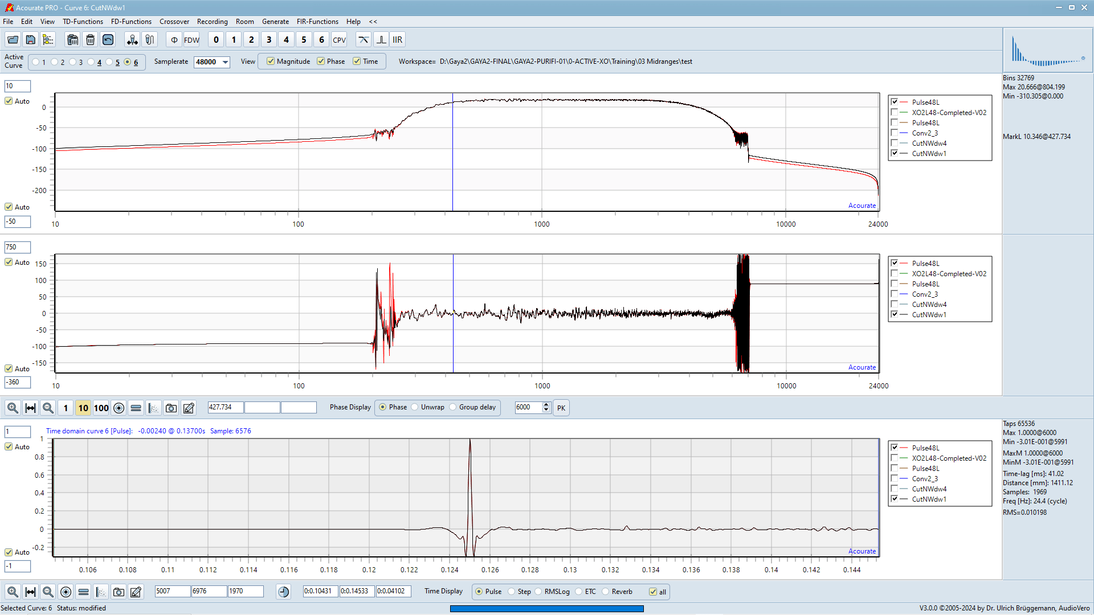The image size is (1094, 615).
Task: Click the time chart edit pencil icon
Action: 136,592
